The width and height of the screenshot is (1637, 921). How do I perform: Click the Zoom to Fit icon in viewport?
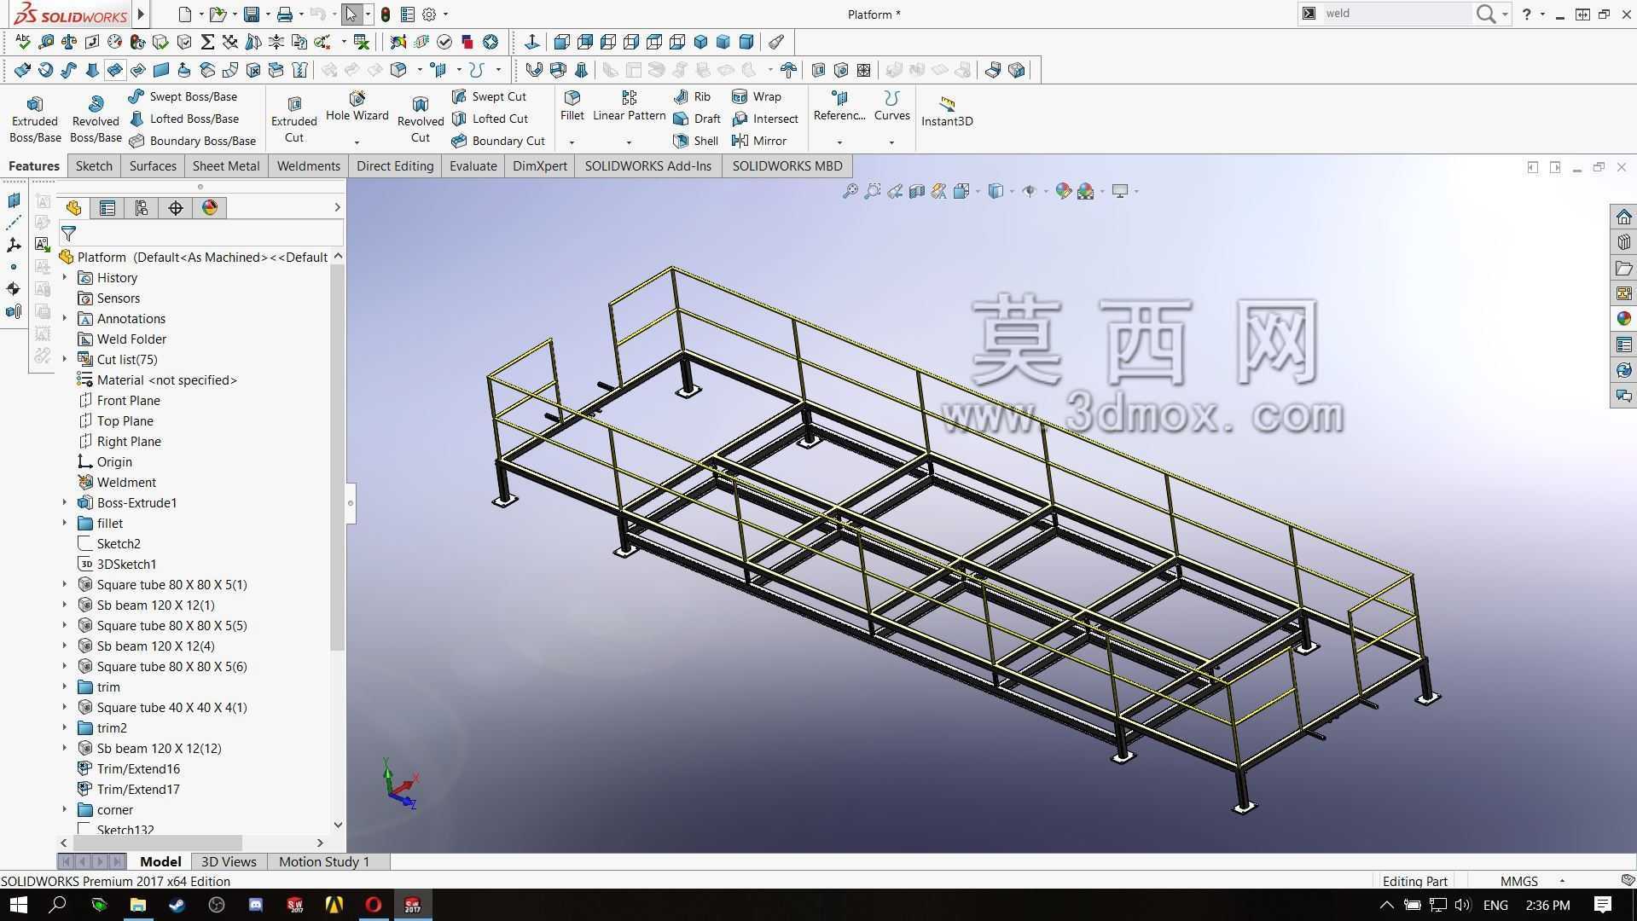tap(850, 191)
